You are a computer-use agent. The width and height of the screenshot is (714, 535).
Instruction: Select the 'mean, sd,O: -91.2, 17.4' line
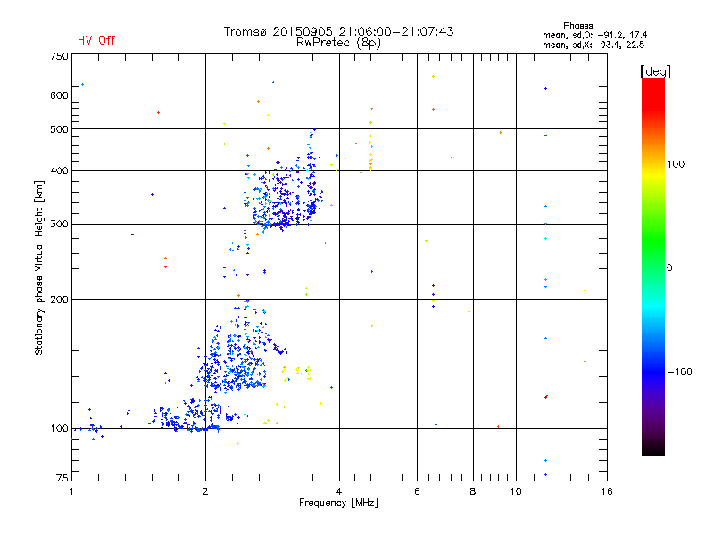594,35
